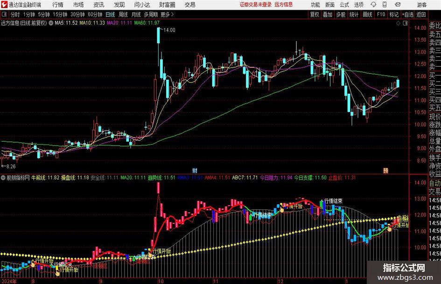Image resolution: width=441 pixels, height=284 pixels.
Task: Open the customer service headset icon
Action: tap(373, 5)
